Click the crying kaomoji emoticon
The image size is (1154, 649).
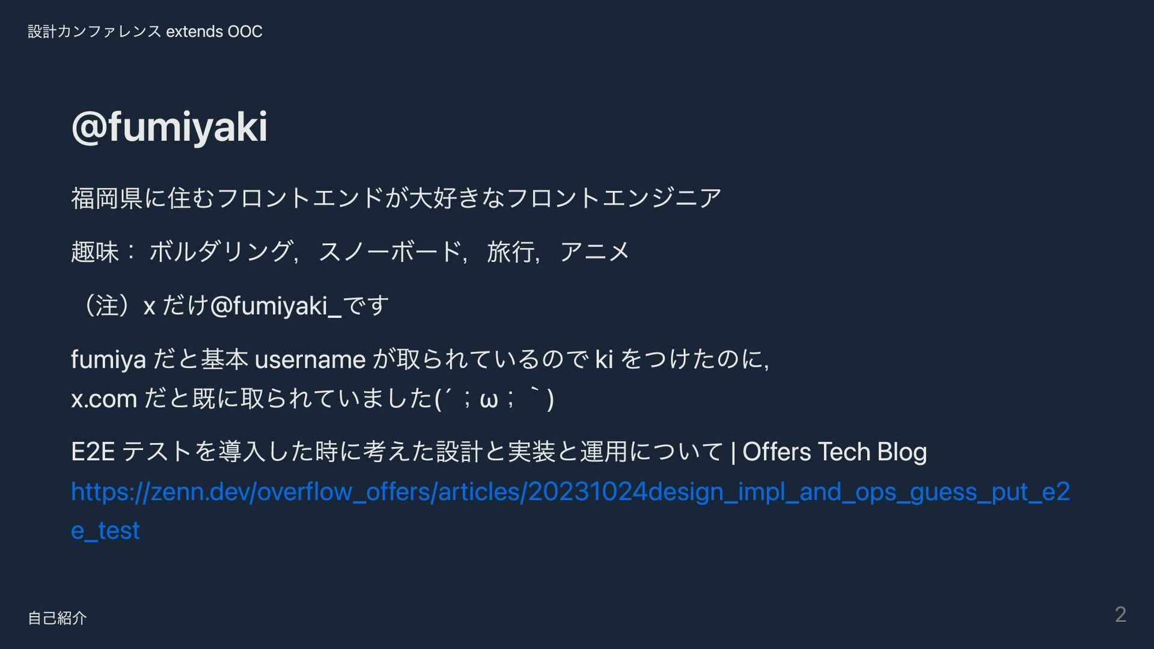tap(493, 398)
